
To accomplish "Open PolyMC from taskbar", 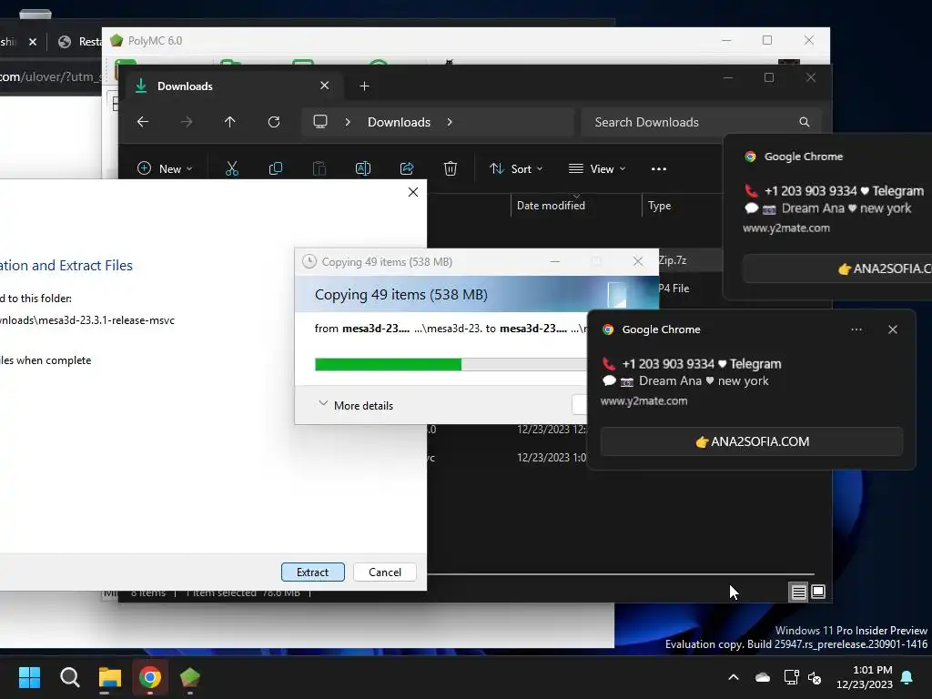I will [190, 677].
